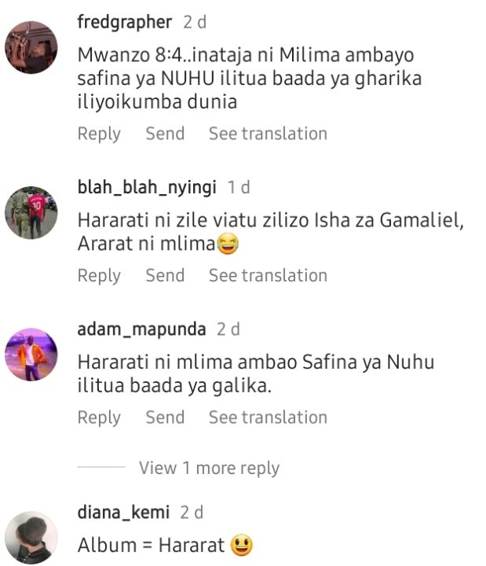Reply to fredgrapher's comment
This screenshot has width=486, height=566.
(x=99, y=134)
